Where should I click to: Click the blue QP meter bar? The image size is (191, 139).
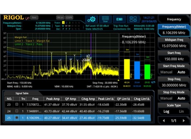tap(137, 70)
